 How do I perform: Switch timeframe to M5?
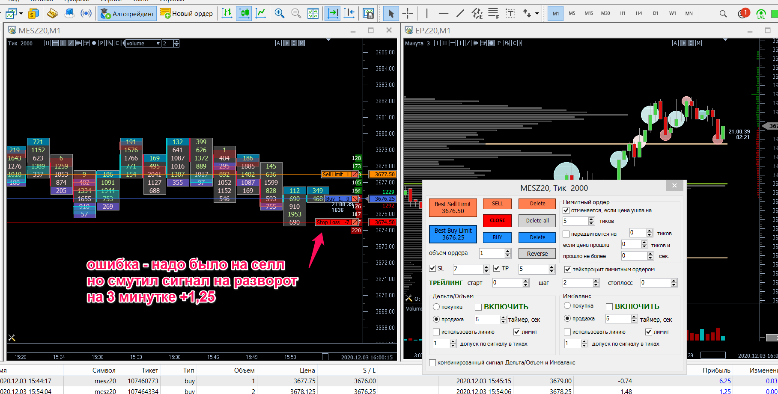pos(572,14)
